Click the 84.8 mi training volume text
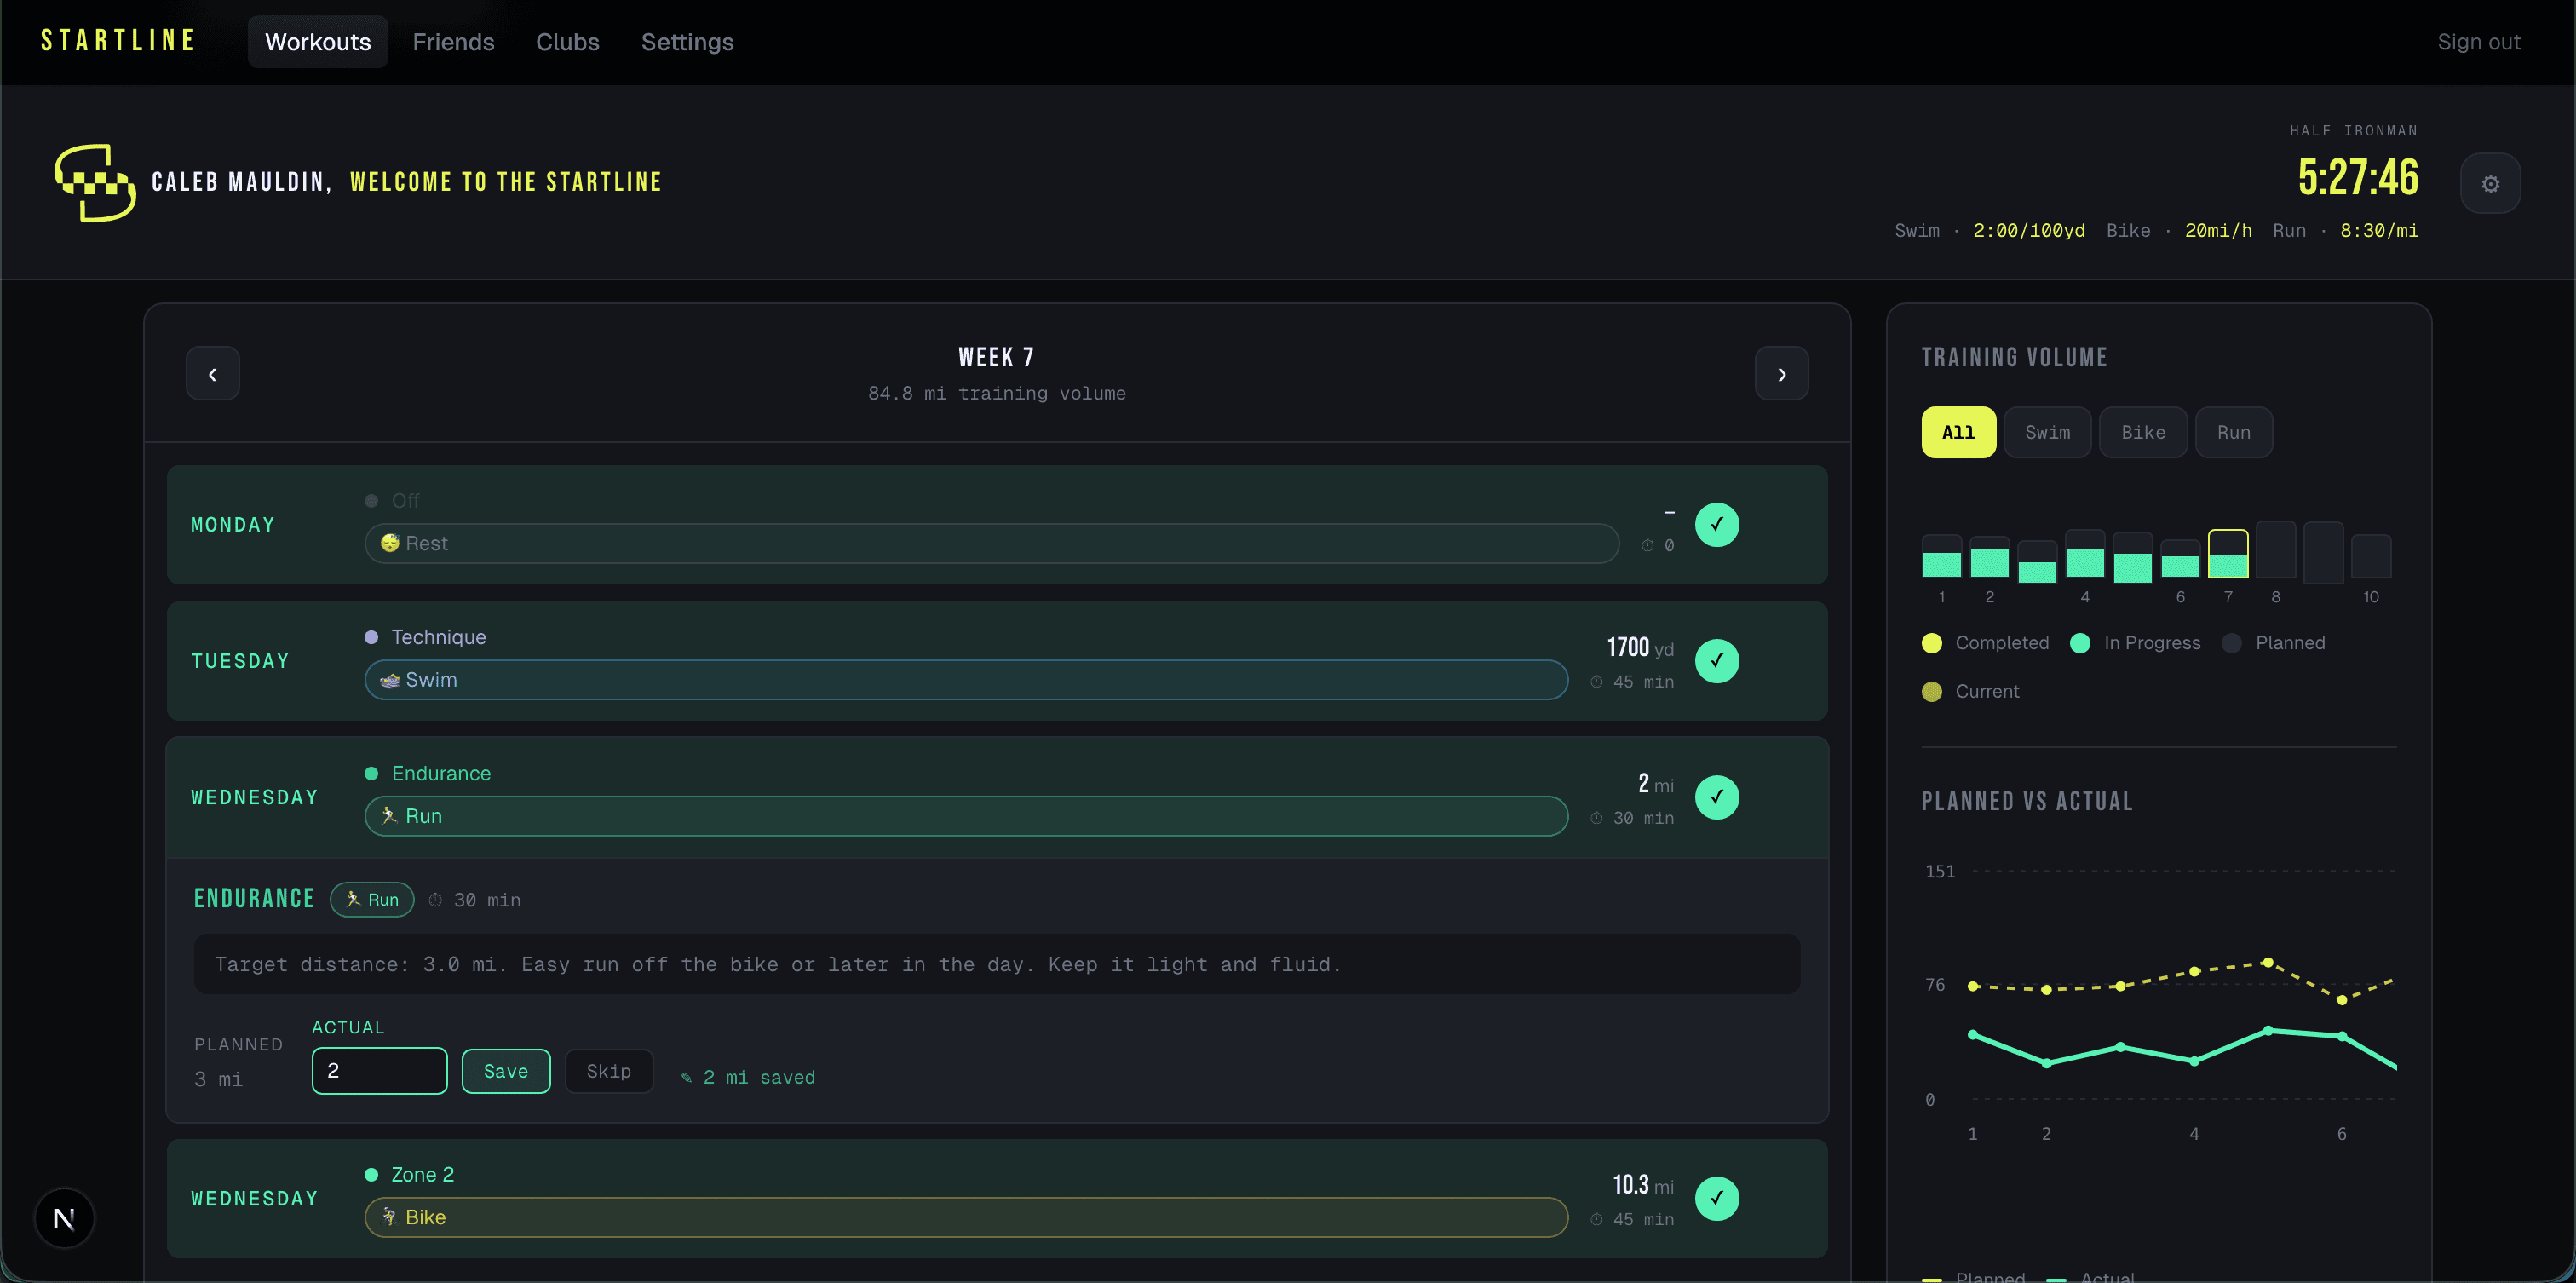This screenshot has height=1283, width=2576. (x=997, y=394)
